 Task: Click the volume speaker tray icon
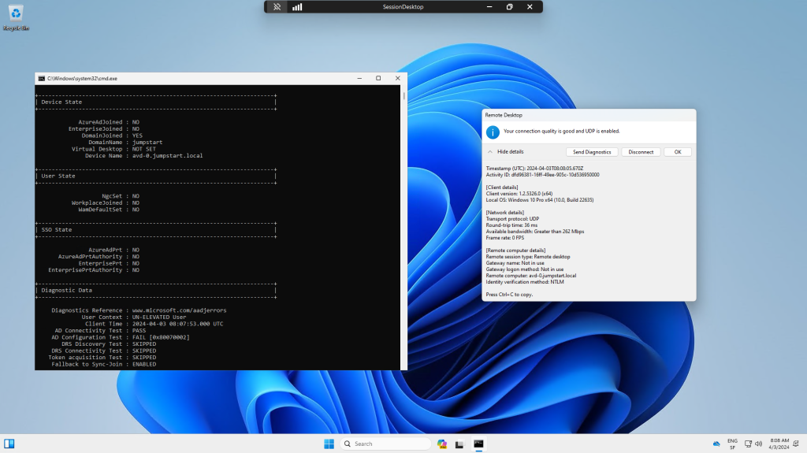[x=759, y=444]
